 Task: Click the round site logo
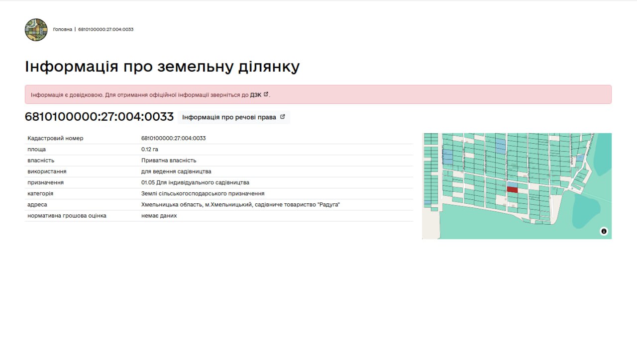pos(36,30)
